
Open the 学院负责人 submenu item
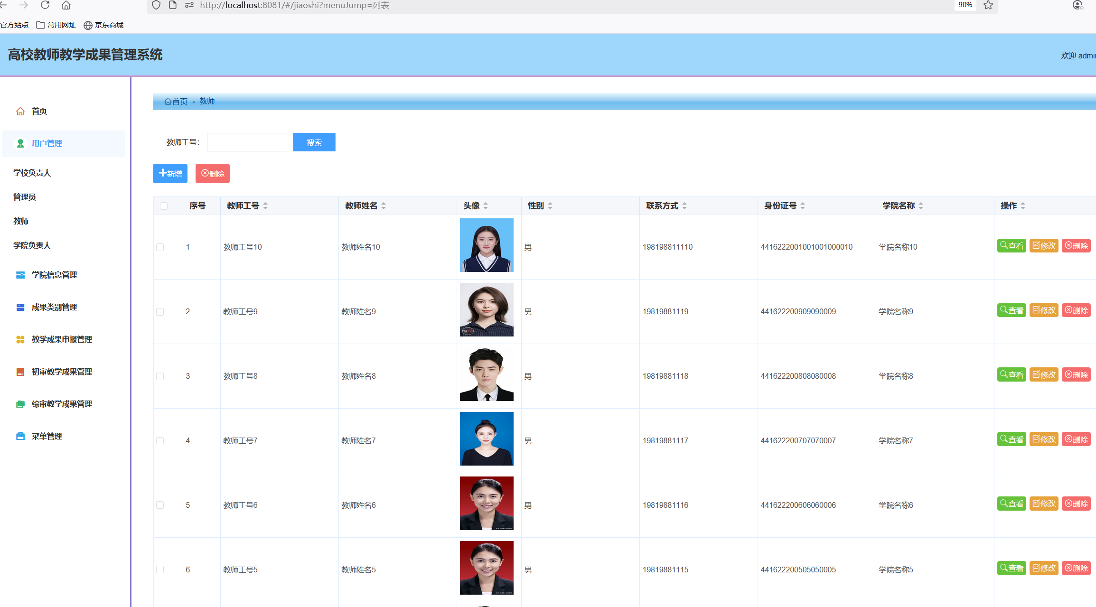coord(32,245)
